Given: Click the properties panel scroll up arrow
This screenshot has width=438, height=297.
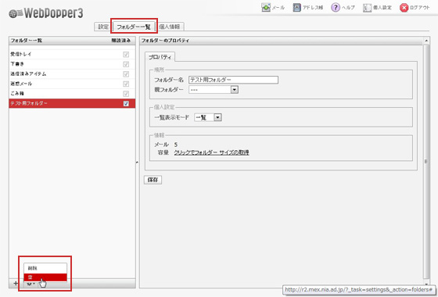Looking at the screenshot, I should [426, 41].
